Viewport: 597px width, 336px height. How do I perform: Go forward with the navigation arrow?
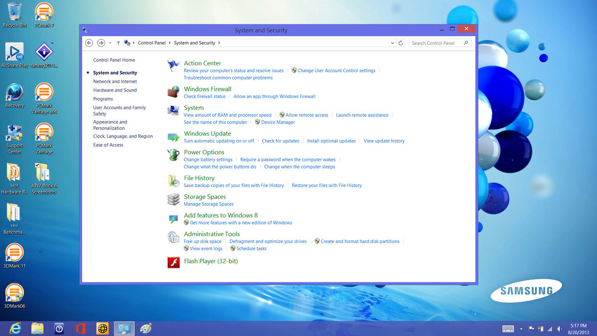(x=101, y=43)
